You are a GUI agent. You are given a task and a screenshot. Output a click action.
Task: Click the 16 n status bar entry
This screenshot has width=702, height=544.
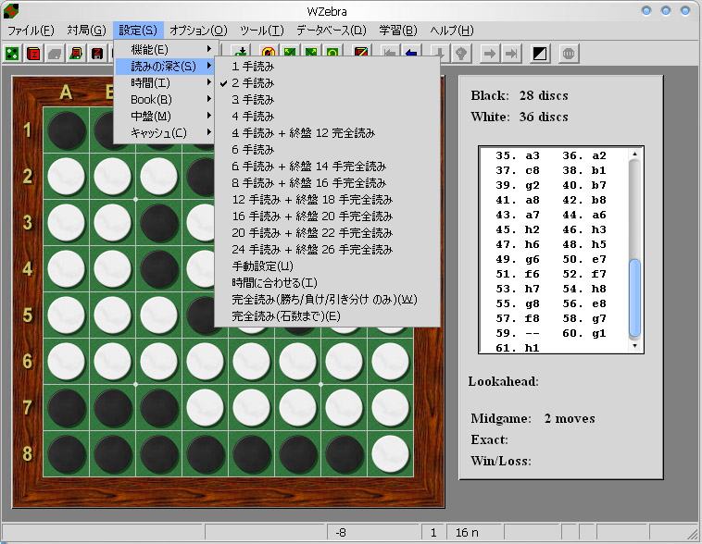[x=467, y=532]
